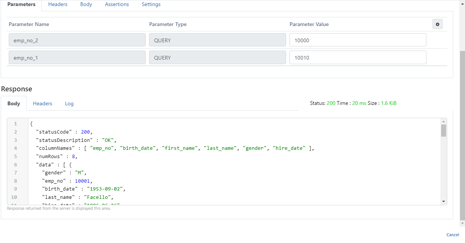Click the QUERY type field for emp_no_1
465x243 pixels.
pos(217,57)
